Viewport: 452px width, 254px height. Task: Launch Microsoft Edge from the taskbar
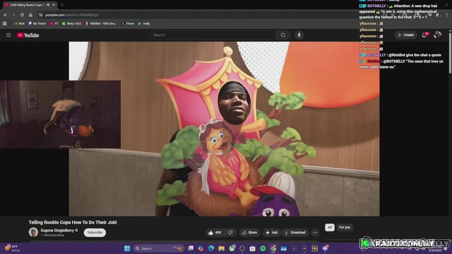pyautogui.click(x=211, y=248)
